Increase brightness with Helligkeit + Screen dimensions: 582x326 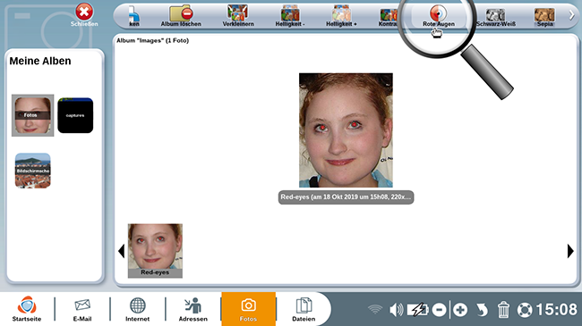[341, 16]
